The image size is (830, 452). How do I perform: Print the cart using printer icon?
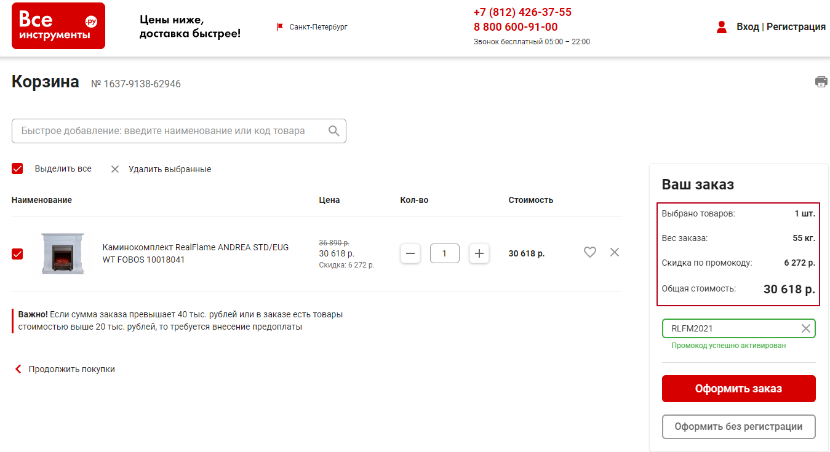point(821,82)
